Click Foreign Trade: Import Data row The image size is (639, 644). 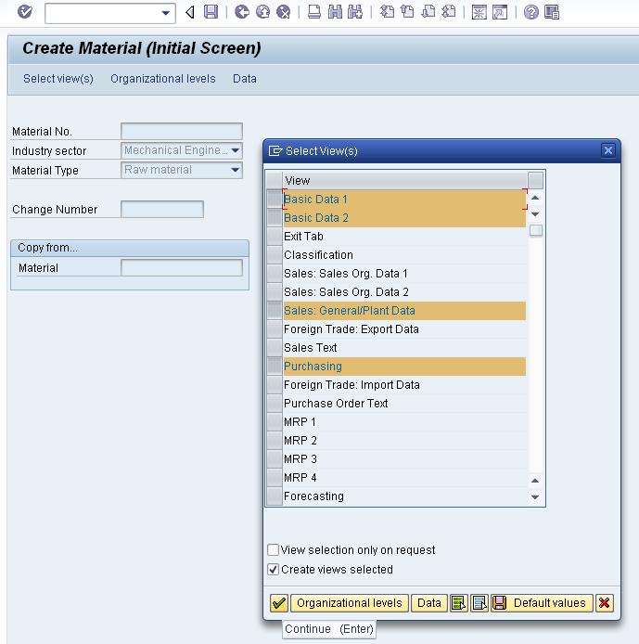[404, 385]
